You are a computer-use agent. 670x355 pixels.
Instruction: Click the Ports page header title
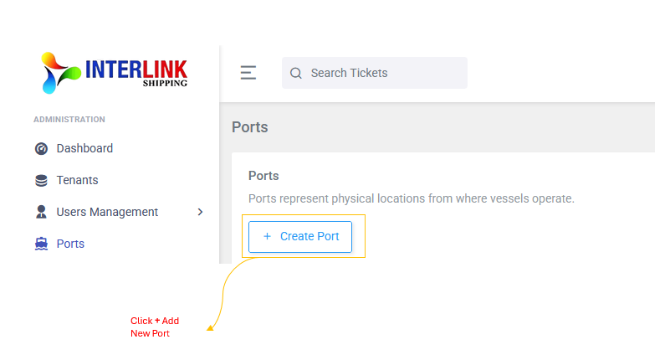(249, 127)
